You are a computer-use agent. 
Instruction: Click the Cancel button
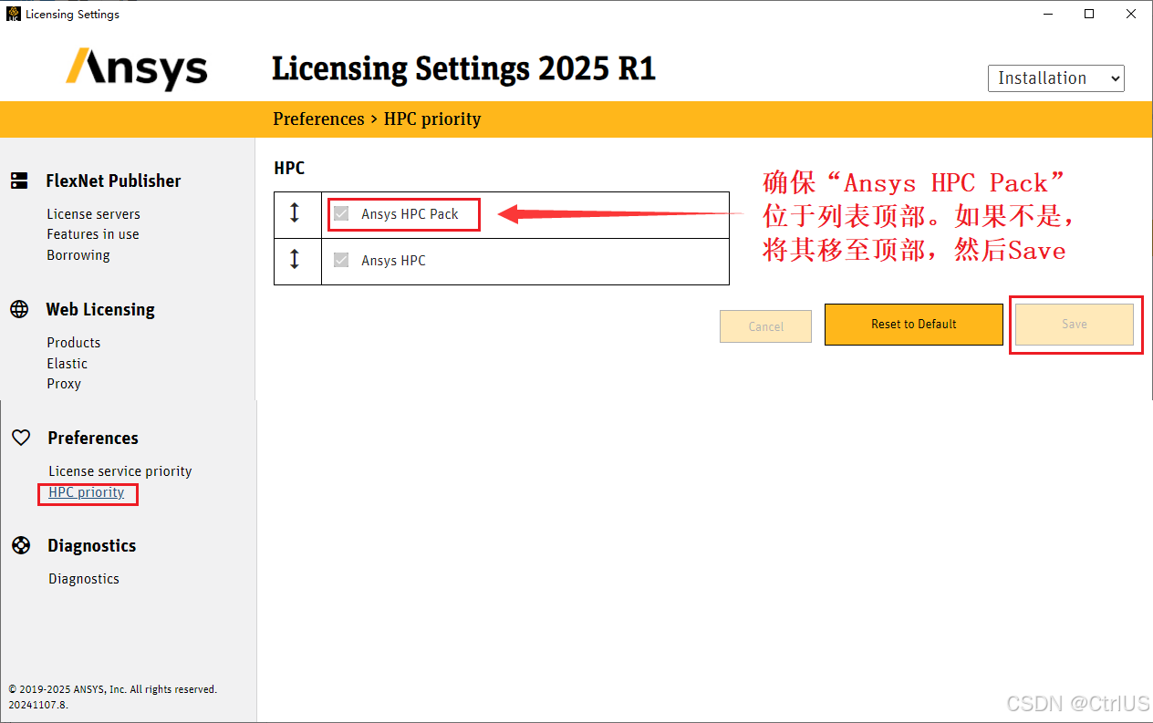765,326
